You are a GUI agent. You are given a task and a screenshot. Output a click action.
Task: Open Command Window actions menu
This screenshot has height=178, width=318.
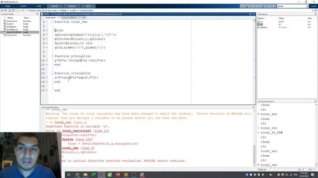click(254, 107)
